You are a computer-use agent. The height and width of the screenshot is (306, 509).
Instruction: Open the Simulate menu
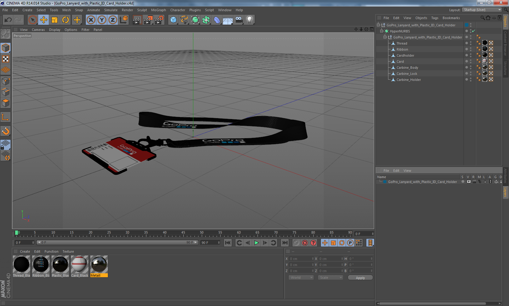click(111, 10)
